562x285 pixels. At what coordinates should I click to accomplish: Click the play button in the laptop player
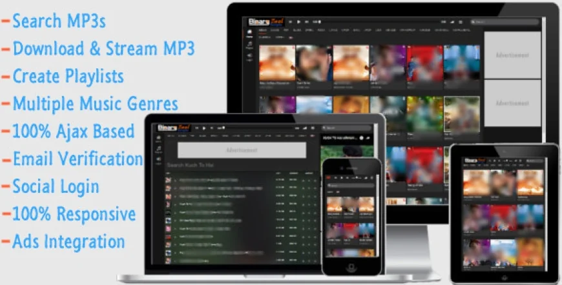204,128
